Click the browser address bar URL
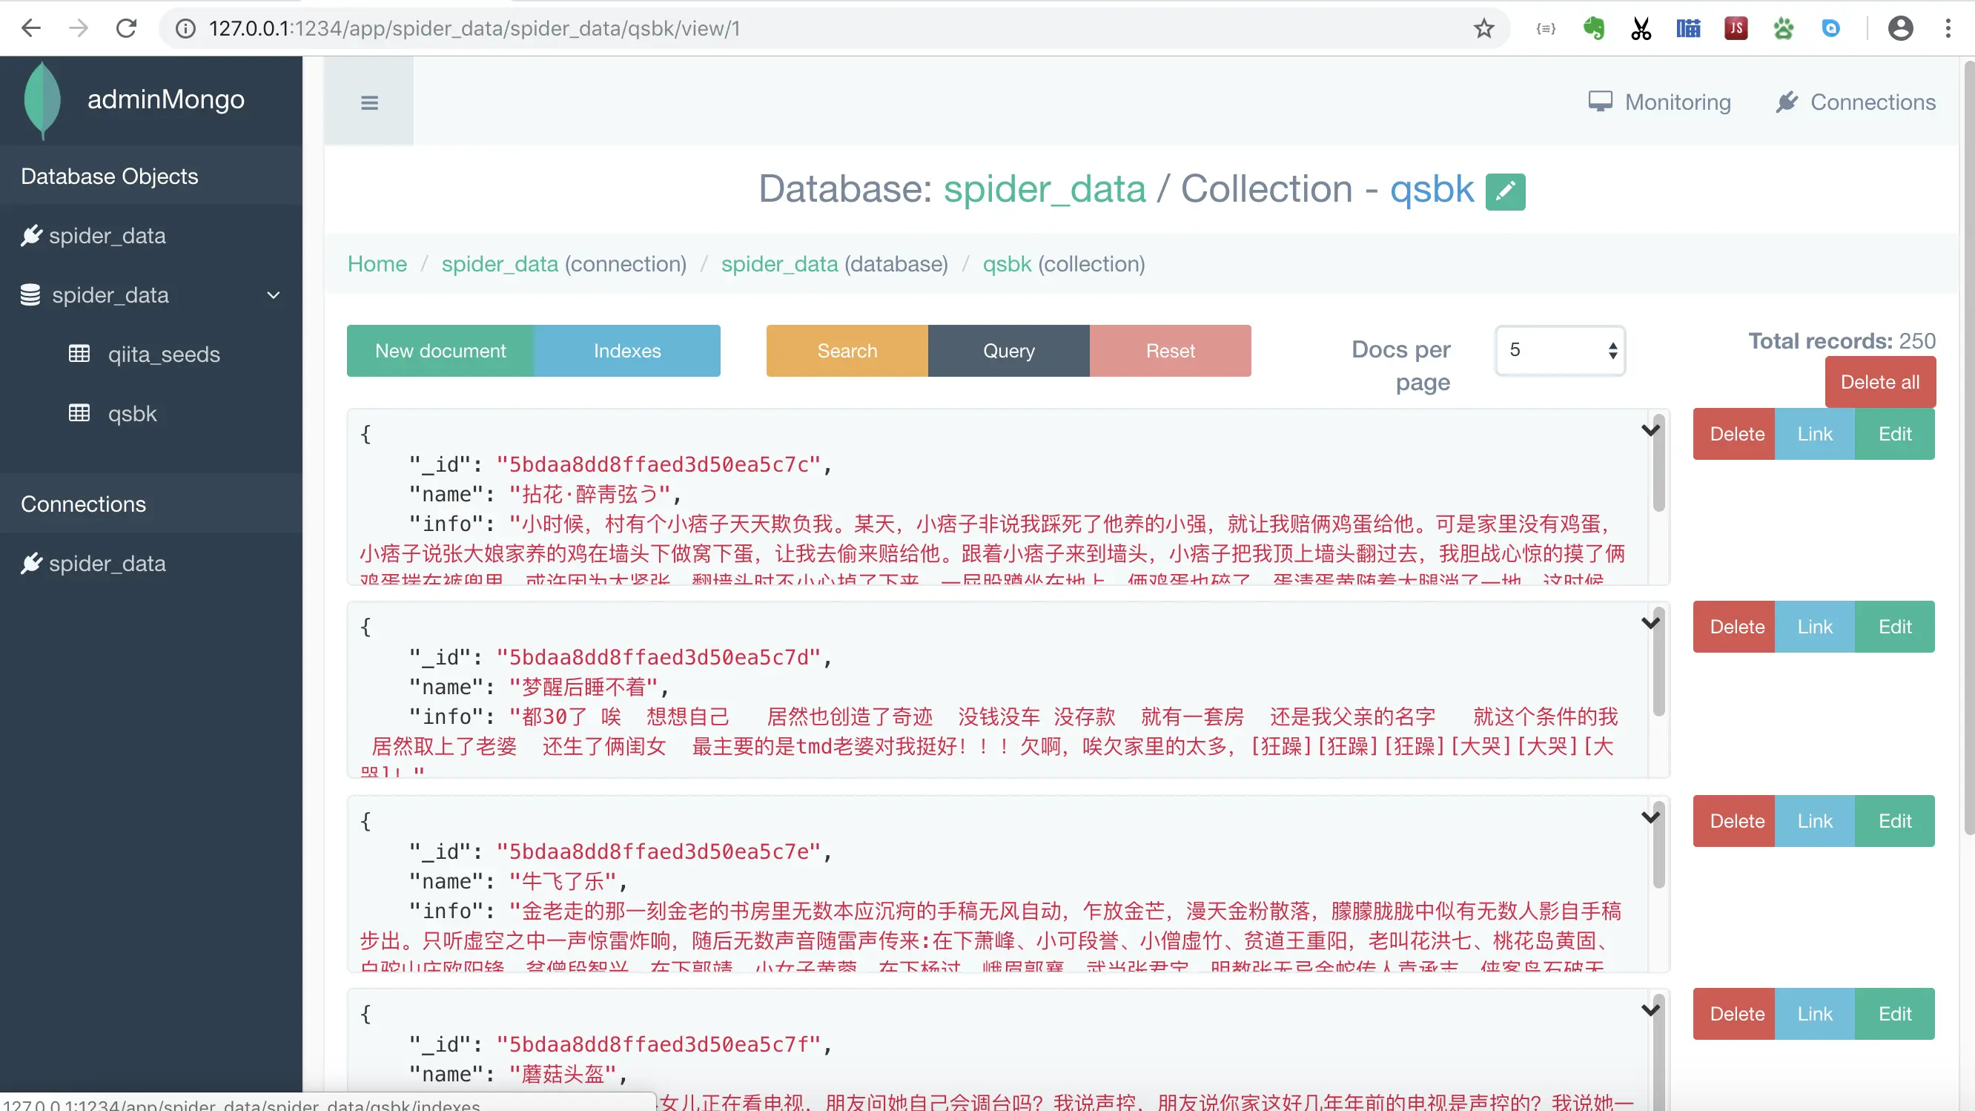The width and height of the screenshot is (1975, 1111). (x=474, y=28)
